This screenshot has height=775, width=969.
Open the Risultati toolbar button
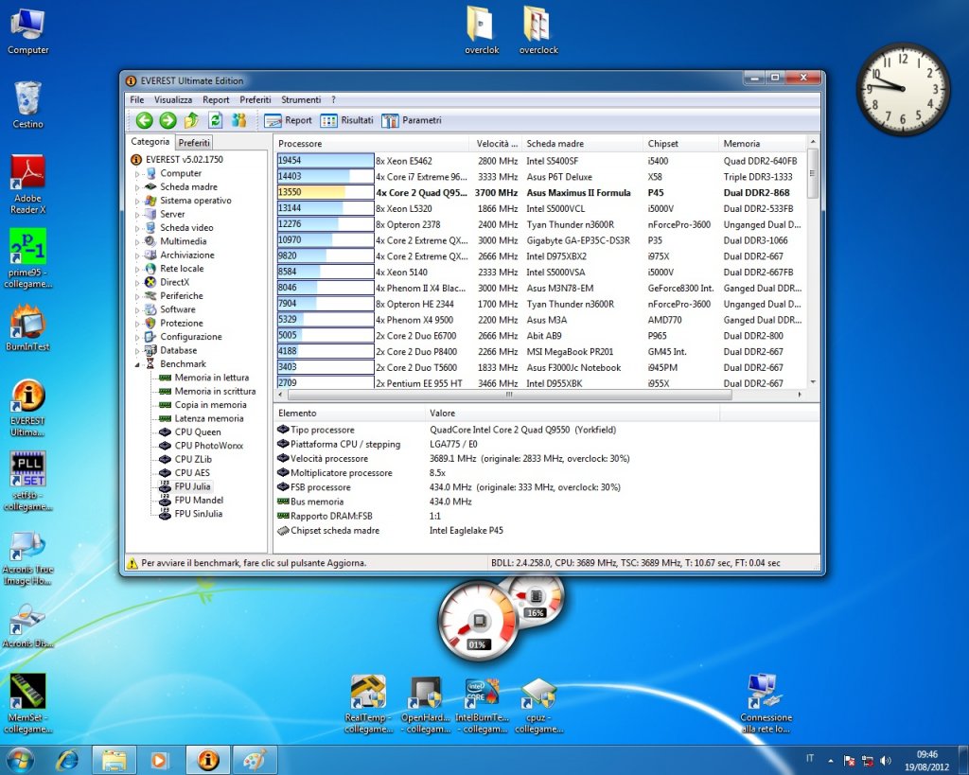tap(346, 120)
